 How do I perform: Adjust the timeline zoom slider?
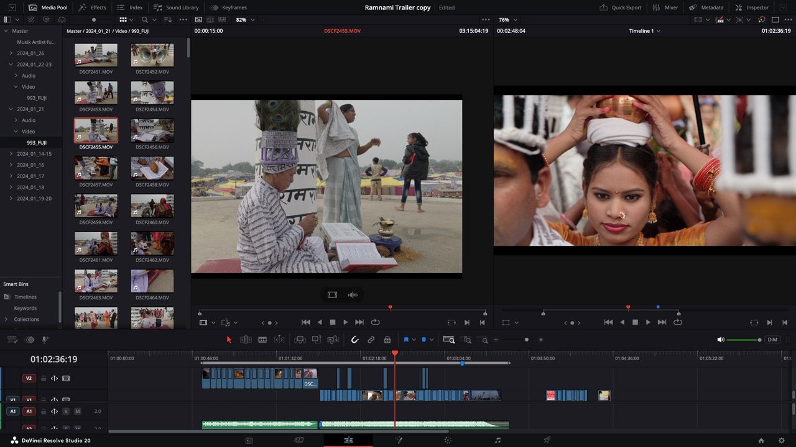click(525, 340)
